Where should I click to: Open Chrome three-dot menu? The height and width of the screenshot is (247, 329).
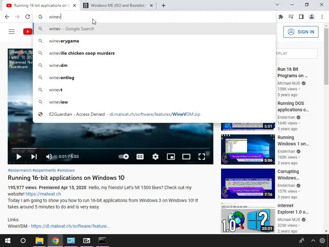click(322, 17)
